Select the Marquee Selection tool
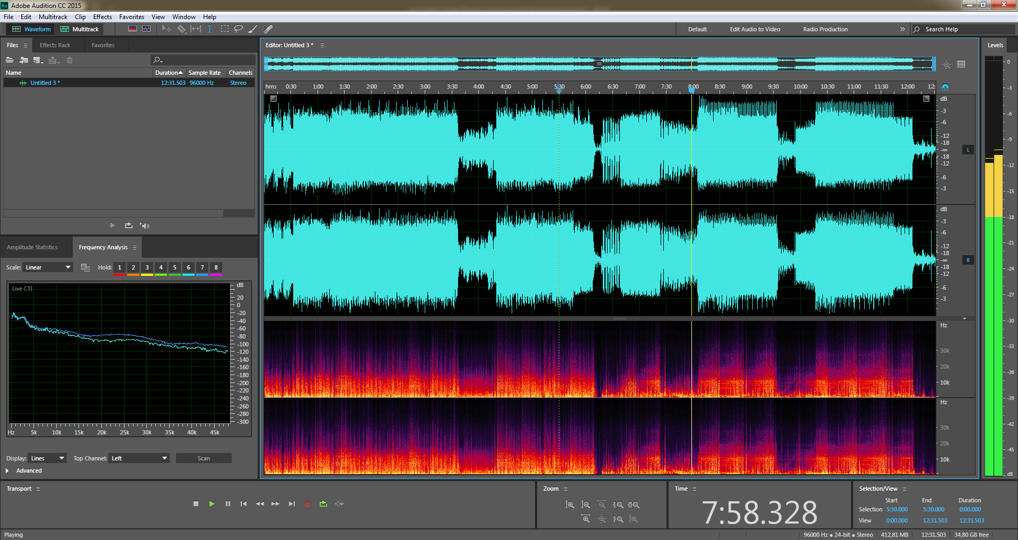Screen dimensions: 1018x540 pyautogui.click(x=225, y=29)
